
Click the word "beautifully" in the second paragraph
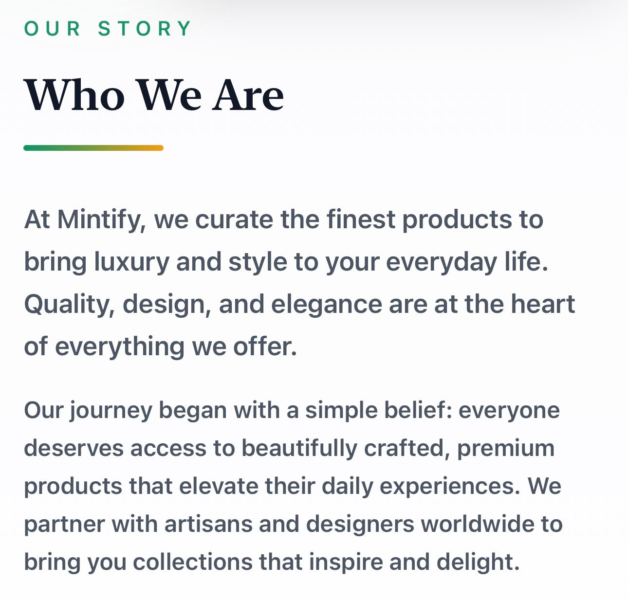click(x=299, y=448)
